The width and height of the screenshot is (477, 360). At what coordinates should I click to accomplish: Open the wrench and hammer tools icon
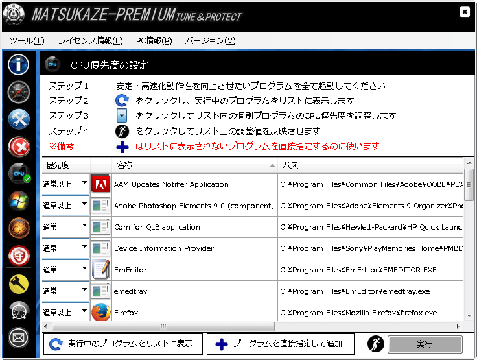(x=19, y=119)
